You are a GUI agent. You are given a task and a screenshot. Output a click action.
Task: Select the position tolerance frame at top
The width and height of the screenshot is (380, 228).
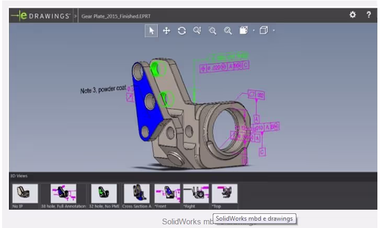(224, 66)
